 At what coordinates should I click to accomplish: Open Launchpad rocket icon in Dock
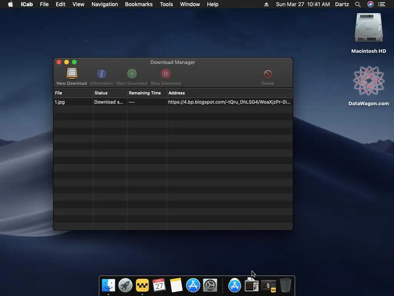point(125,285)
